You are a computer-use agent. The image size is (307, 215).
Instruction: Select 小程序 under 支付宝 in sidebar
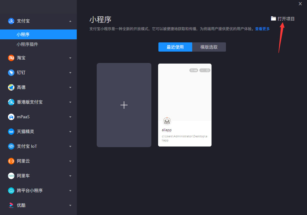click(38, 34)
